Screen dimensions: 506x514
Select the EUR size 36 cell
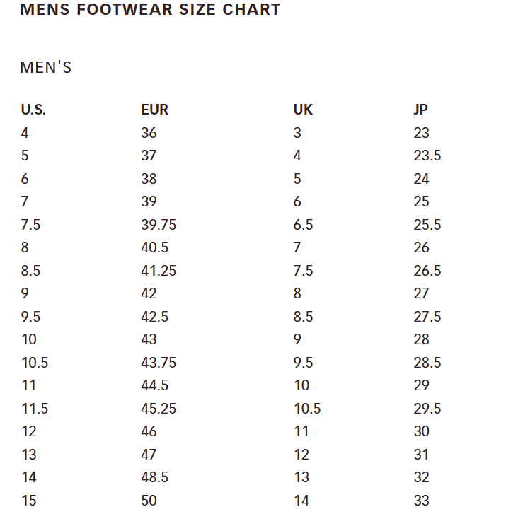pyautogui.click(x=149, y=133)
